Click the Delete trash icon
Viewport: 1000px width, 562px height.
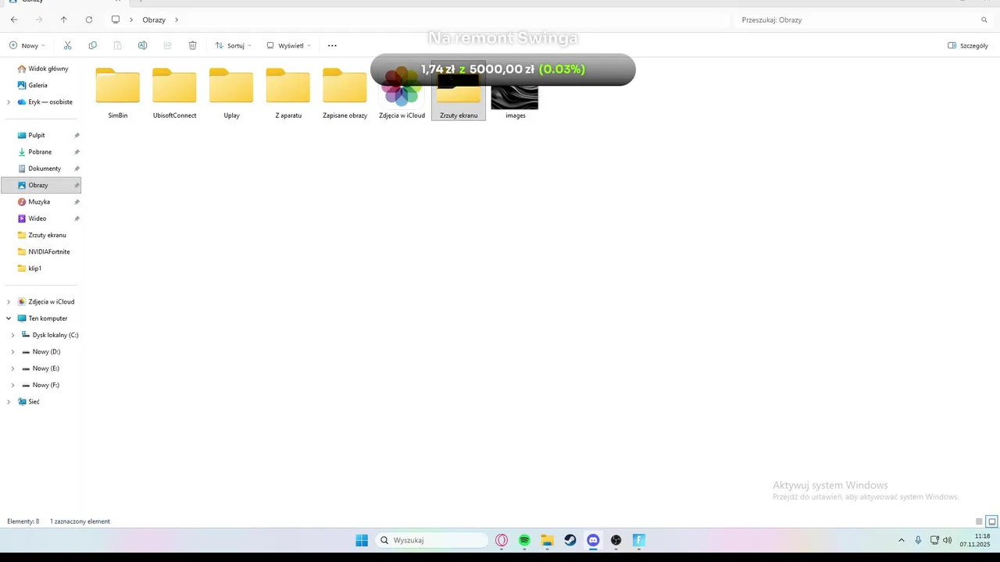(192, 46)
